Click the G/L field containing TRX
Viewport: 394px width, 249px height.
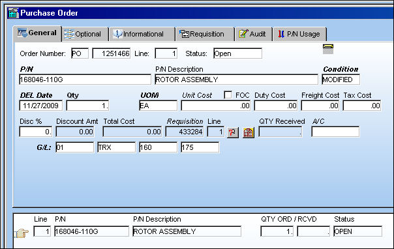[116, 147]
